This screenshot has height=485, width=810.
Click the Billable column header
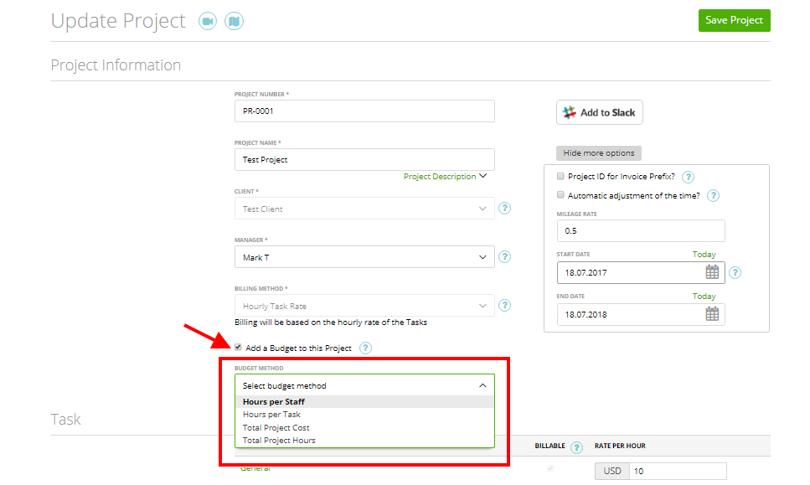549,446
